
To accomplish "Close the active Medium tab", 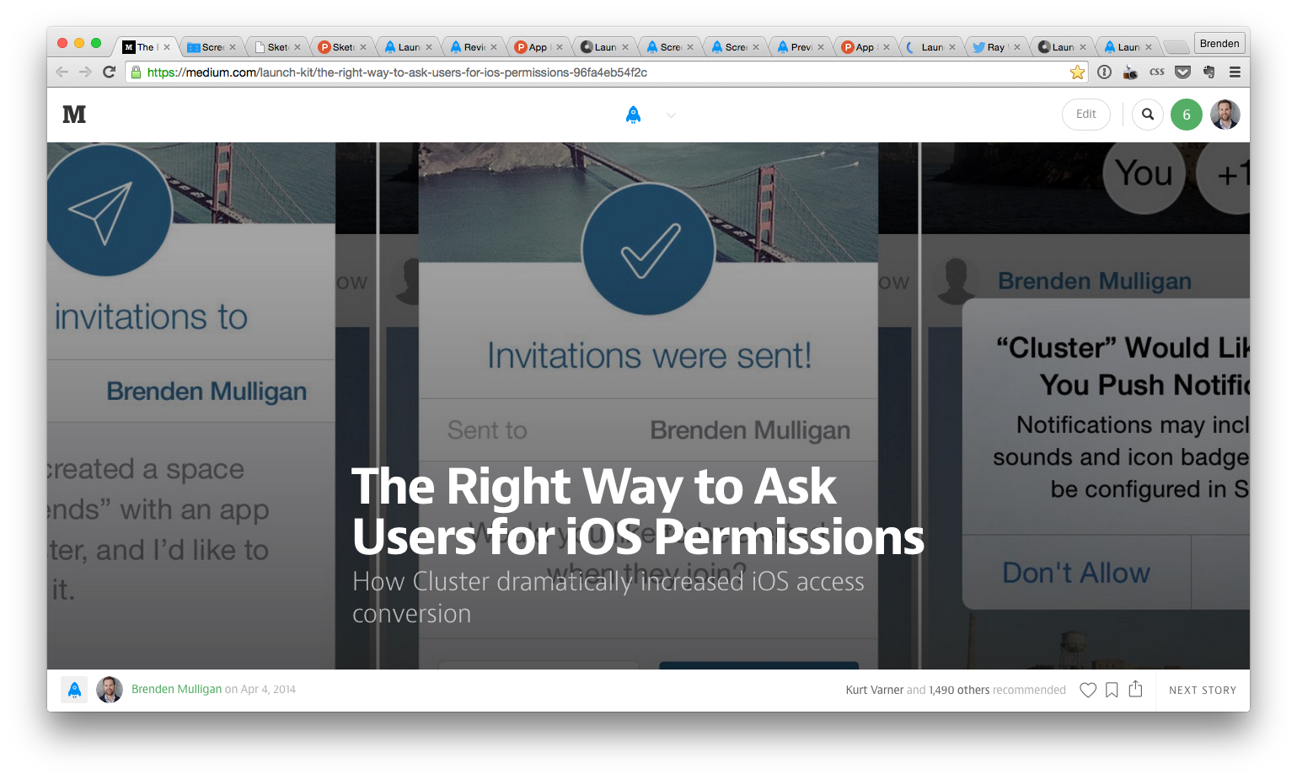I will 167,47.
